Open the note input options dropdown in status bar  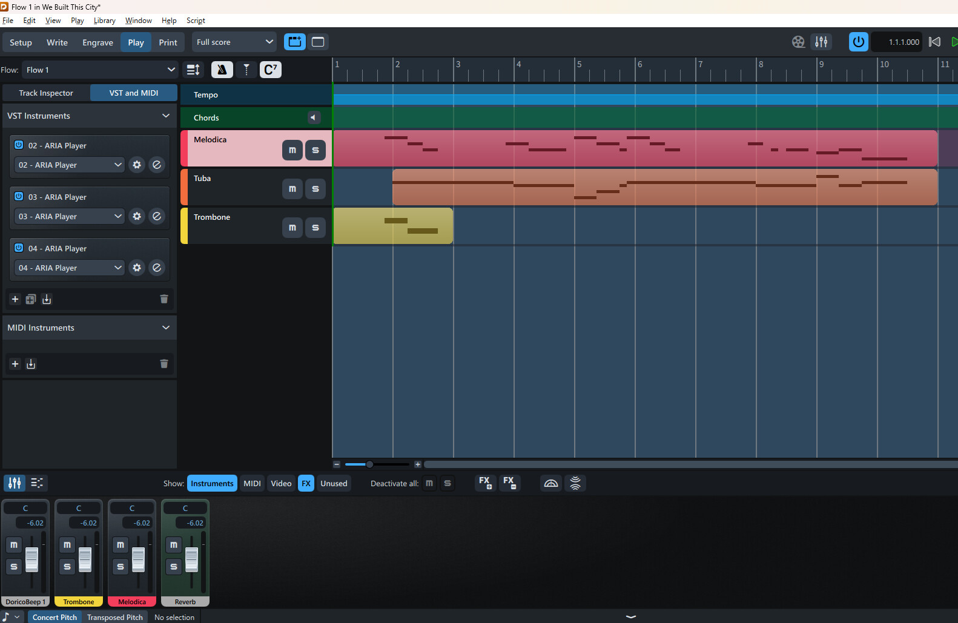(17, 617)
